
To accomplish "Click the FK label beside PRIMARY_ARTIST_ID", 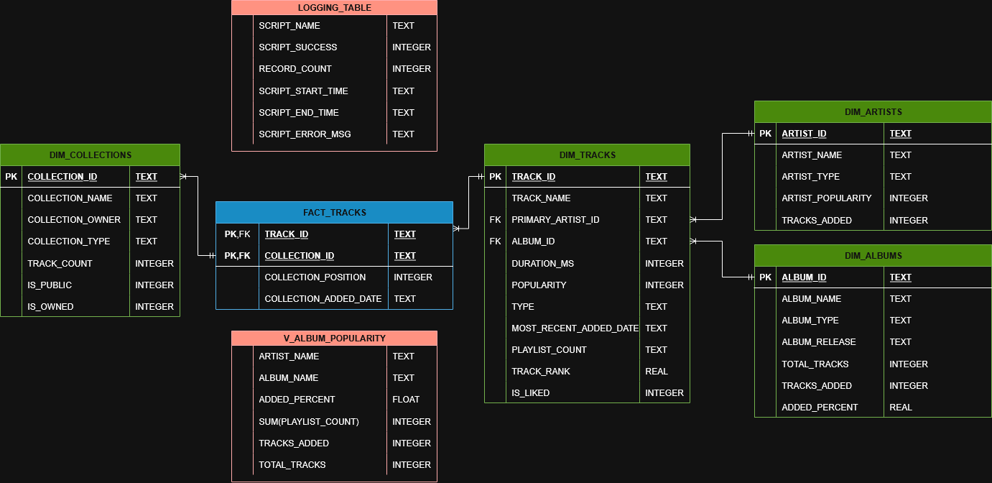I will point(495,220).
